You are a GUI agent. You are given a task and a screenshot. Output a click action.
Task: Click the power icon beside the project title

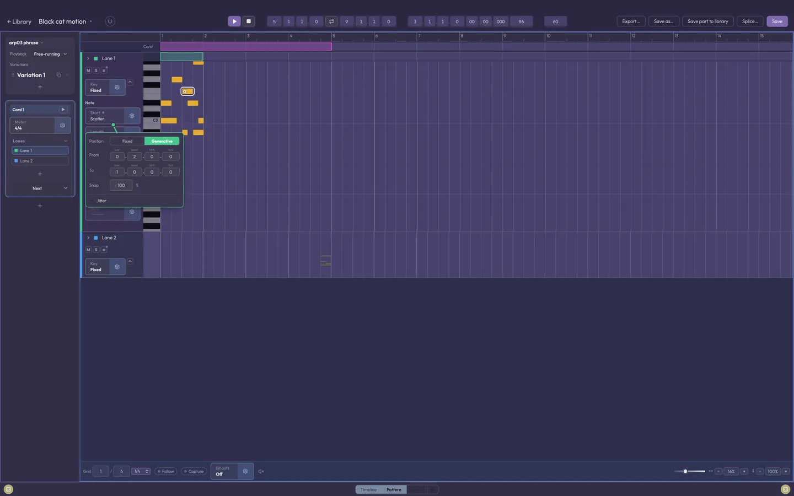pos(110,21)
